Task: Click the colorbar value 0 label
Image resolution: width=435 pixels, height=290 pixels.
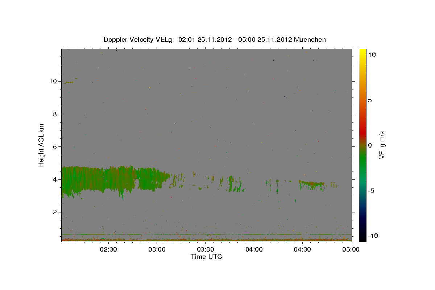Action: [370, 145]
